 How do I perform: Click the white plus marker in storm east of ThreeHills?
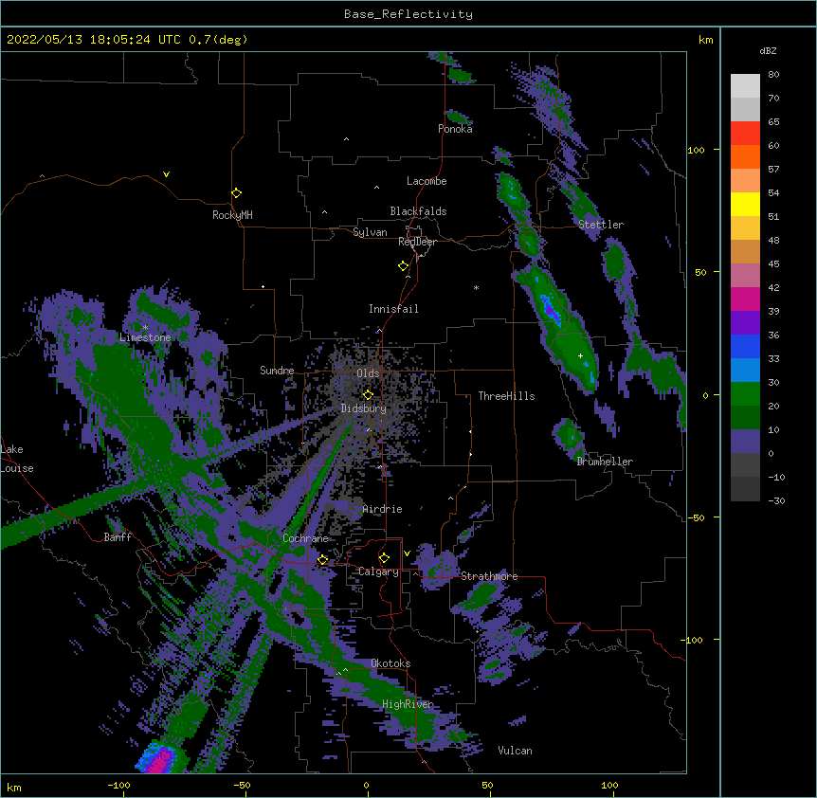click(580, 355)
